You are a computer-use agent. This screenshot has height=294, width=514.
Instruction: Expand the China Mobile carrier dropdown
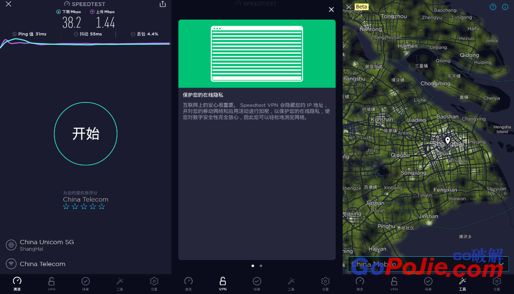[501, 264]
